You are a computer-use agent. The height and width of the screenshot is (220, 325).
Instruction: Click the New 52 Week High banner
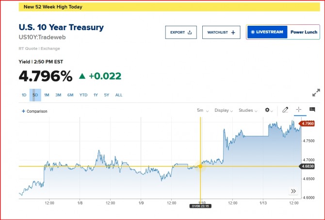(x=53, y=7)
